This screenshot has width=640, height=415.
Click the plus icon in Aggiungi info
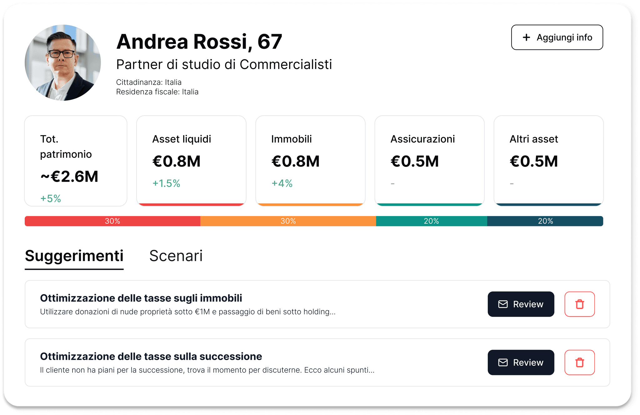click(526, 37)
